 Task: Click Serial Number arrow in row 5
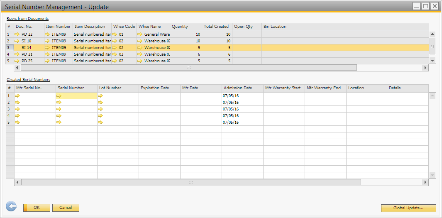59,122
